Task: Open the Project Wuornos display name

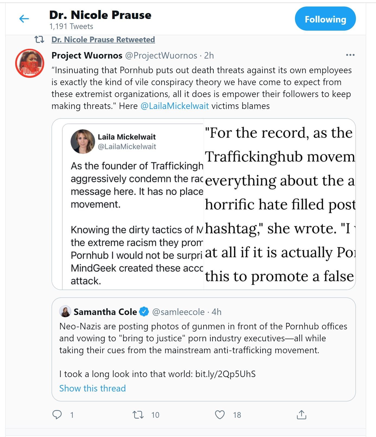Action: [87, 56]
